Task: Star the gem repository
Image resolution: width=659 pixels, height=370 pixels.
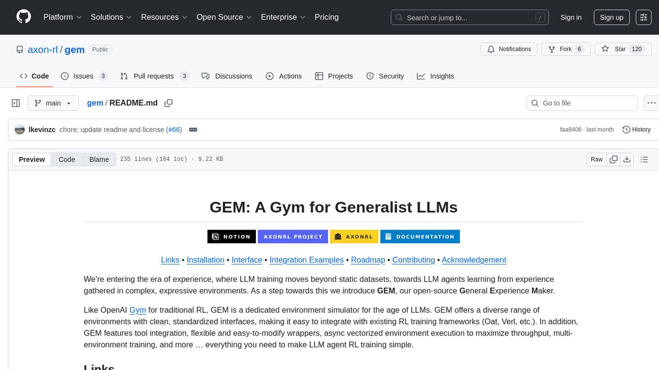Action: click(622, 49)
